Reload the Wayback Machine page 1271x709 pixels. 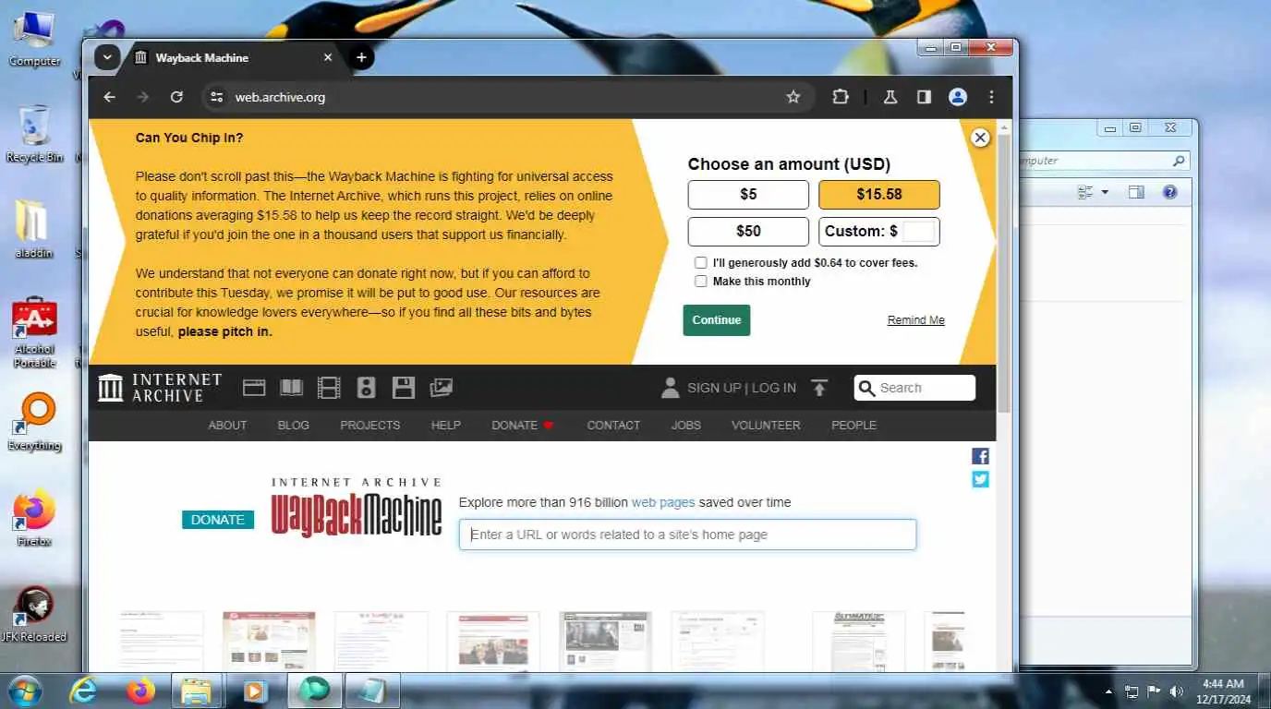pyautogui.click(x=176, y=97)
